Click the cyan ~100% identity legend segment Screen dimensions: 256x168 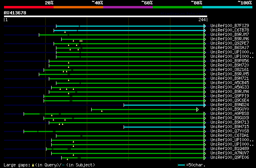click(228, 7)
